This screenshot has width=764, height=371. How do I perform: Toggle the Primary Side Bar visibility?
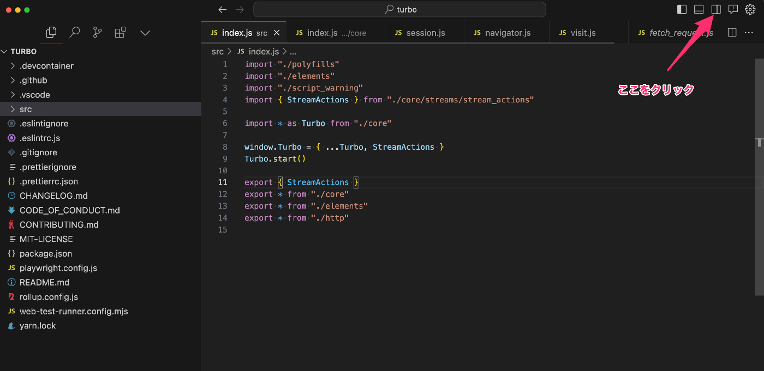[x=682, y=9]
